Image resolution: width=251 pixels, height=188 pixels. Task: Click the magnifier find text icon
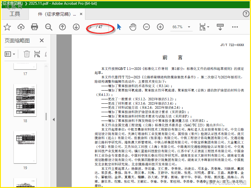49,27
